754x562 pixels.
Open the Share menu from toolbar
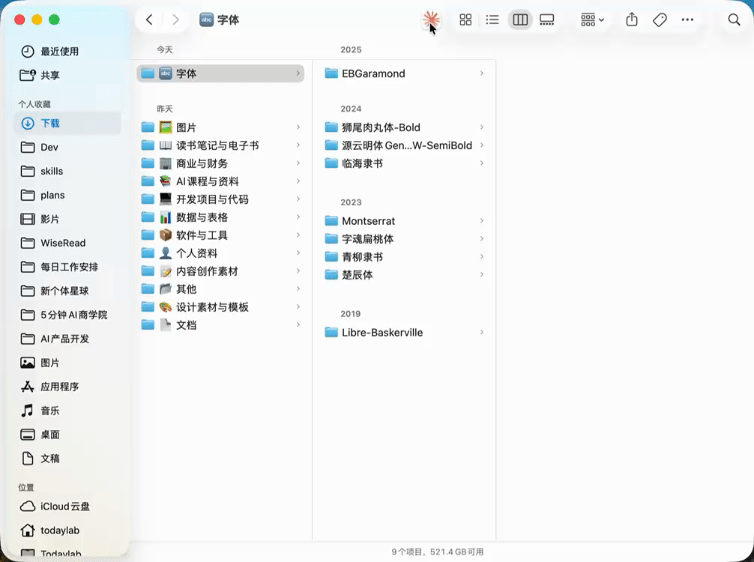coord(632,19)
